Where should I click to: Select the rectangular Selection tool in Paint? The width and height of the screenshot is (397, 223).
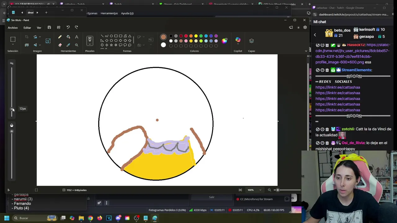click(x=13, y=39)
